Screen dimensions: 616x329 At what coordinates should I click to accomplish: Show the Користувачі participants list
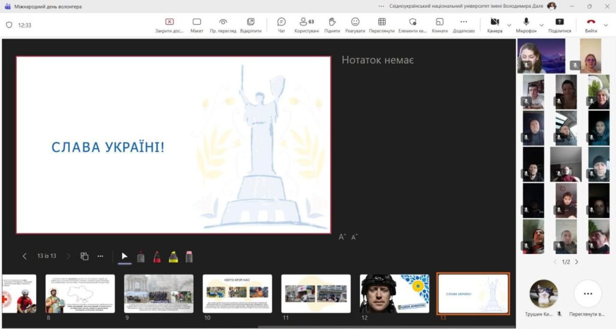pyautogui.click(x=306, y=25)
